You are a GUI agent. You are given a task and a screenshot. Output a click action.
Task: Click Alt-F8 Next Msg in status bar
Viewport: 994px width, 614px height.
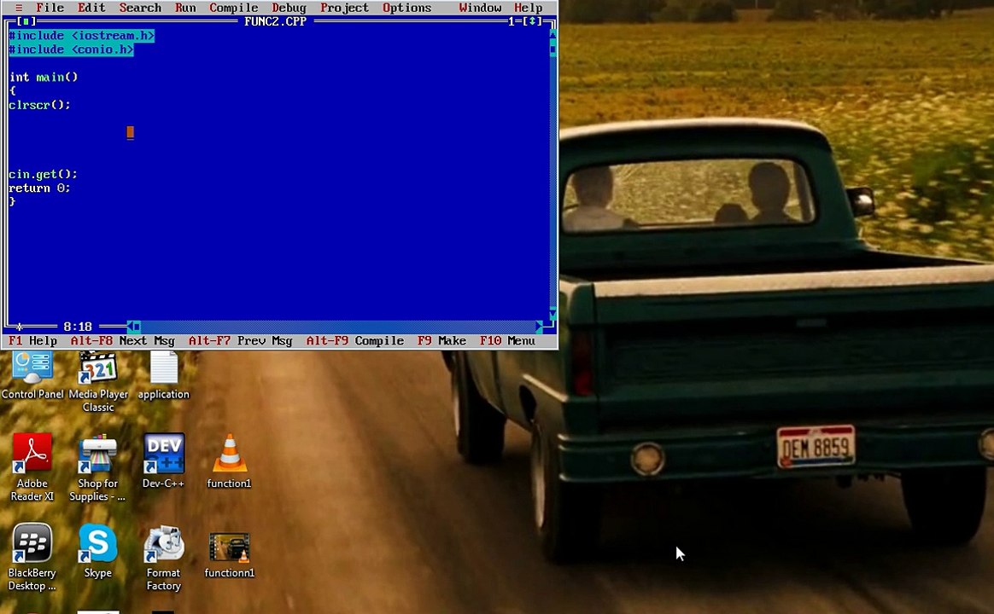click(x=122, y=340)
